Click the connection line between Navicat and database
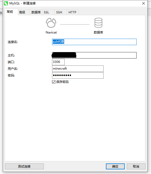 coord(75,24)
